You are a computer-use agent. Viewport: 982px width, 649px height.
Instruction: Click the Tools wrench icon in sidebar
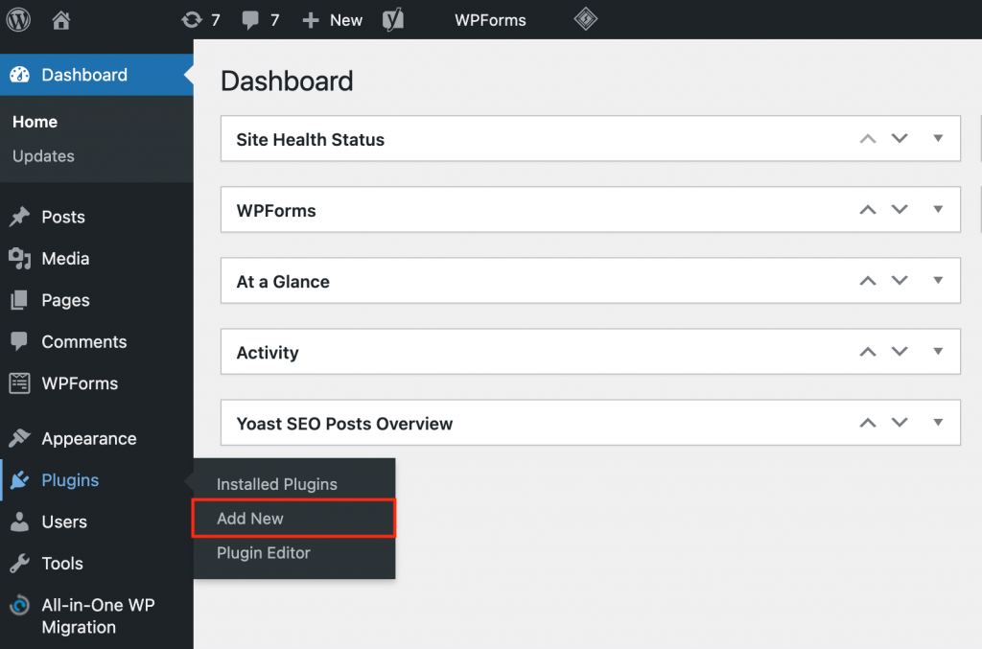pyautogui.click(x=19, y=564)
